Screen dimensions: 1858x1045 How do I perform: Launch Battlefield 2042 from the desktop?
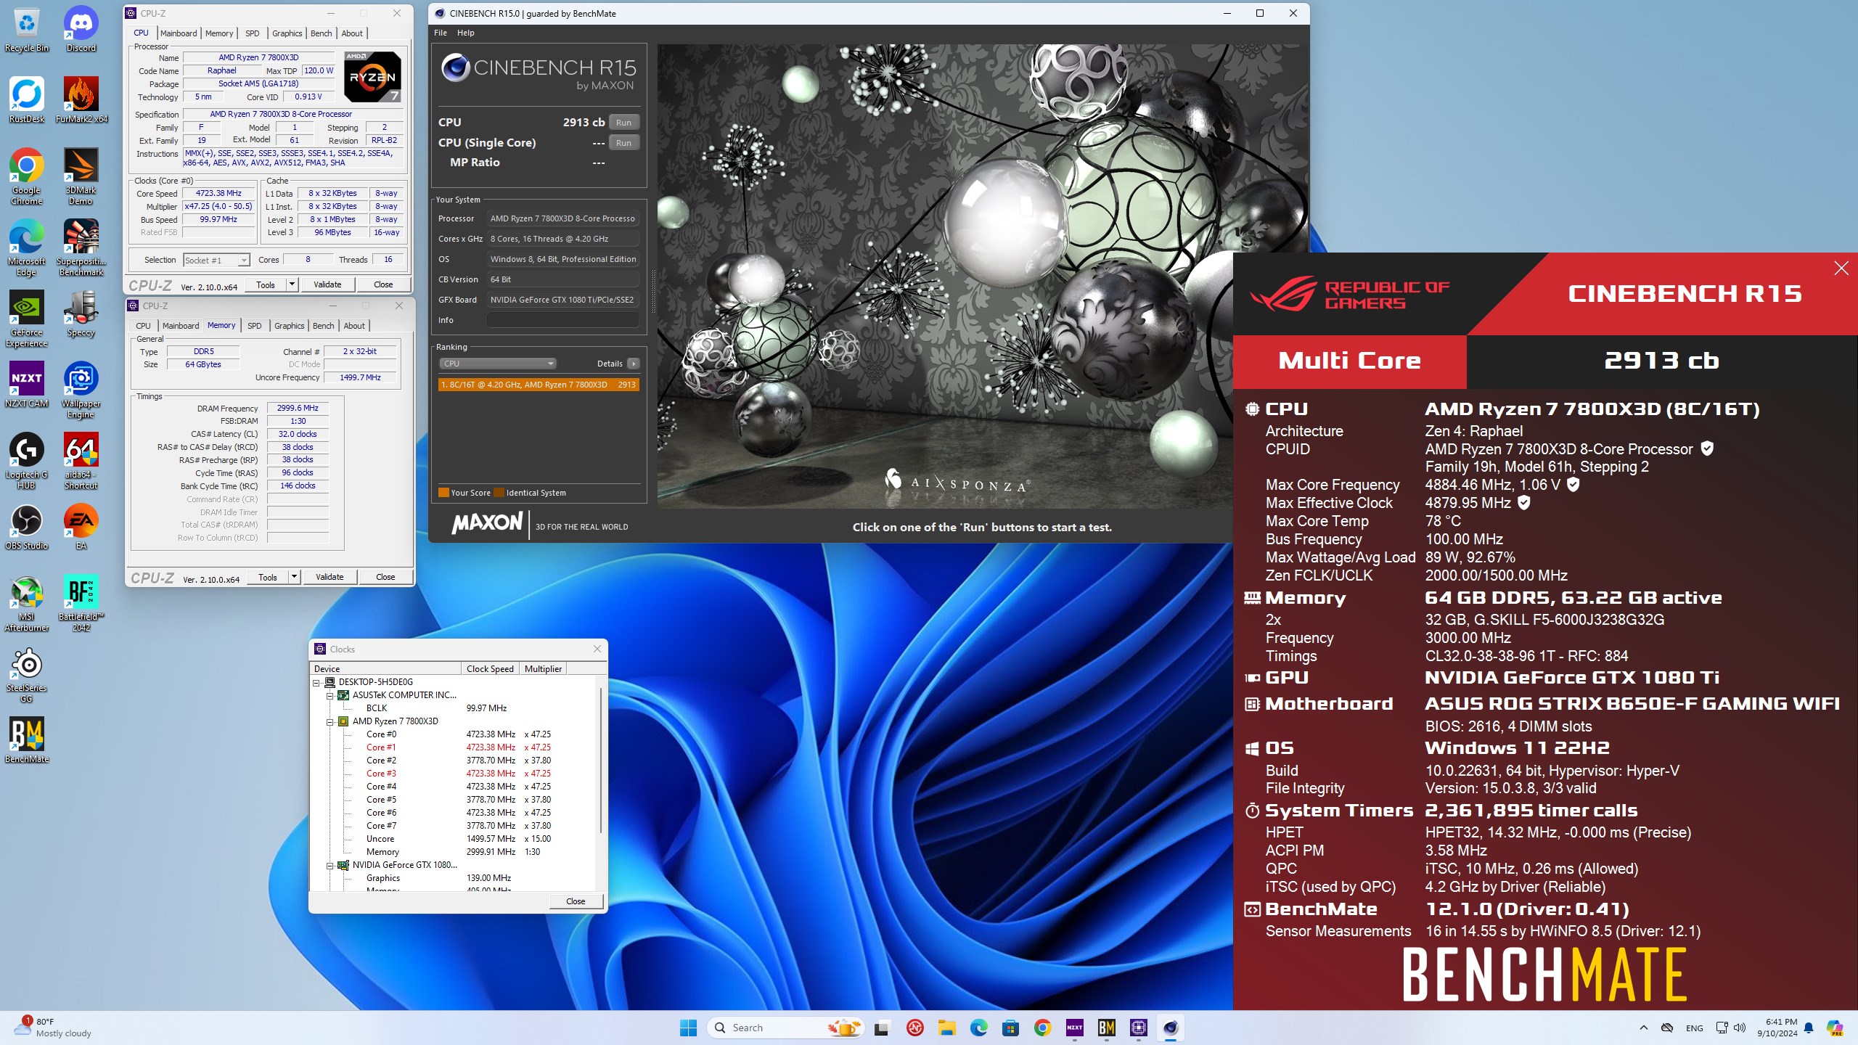(x=81, y=603)
